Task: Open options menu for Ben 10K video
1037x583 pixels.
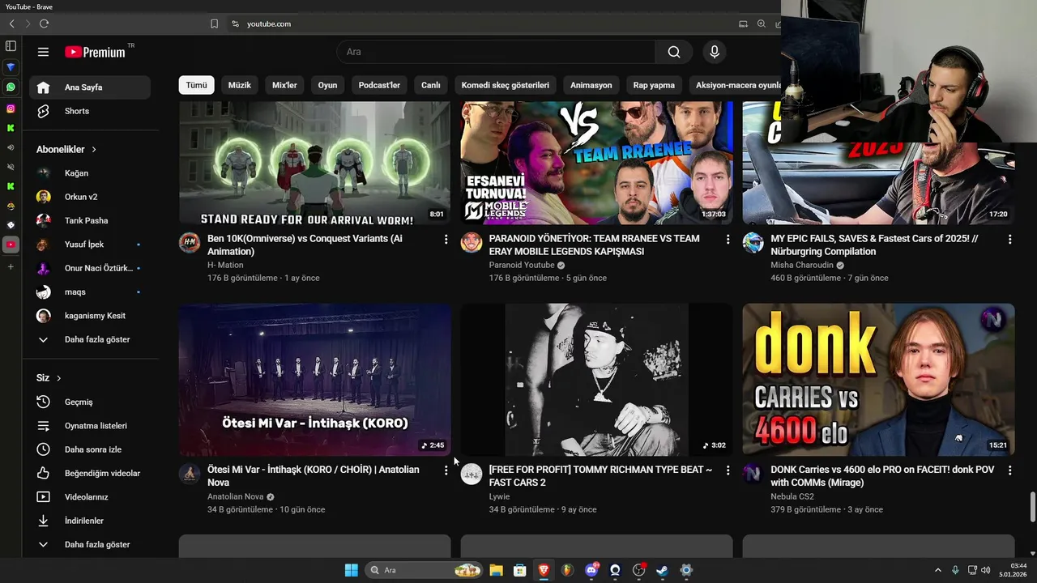Action: 446,240
